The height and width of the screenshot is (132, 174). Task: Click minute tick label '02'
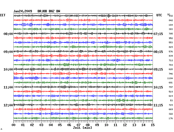(32, 125)
